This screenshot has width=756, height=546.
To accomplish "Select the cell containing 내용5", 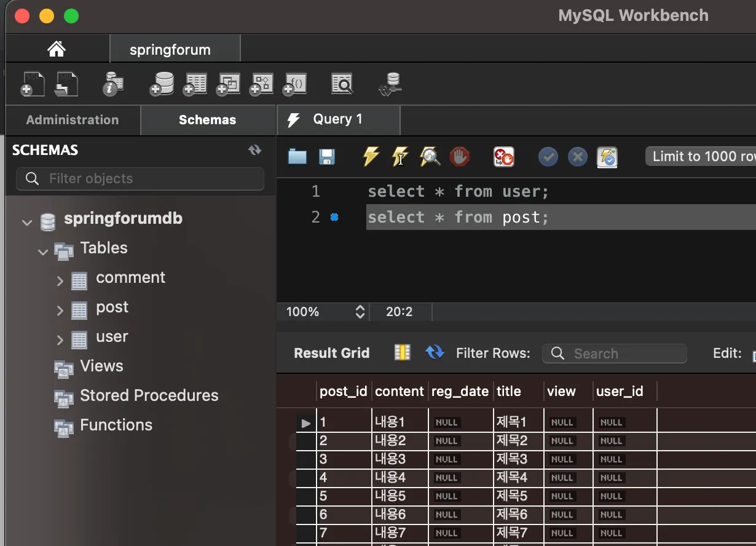I will tap(400, 496).
